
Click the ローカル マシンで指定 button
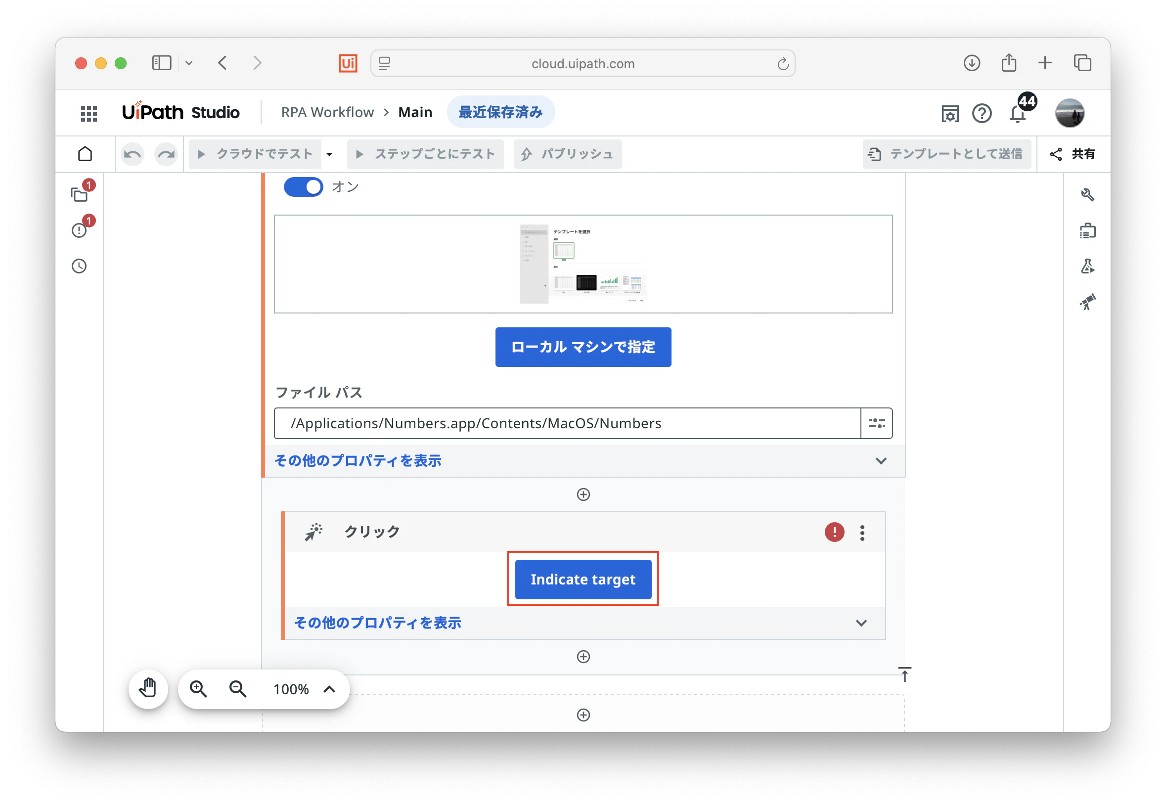[583, 347]
